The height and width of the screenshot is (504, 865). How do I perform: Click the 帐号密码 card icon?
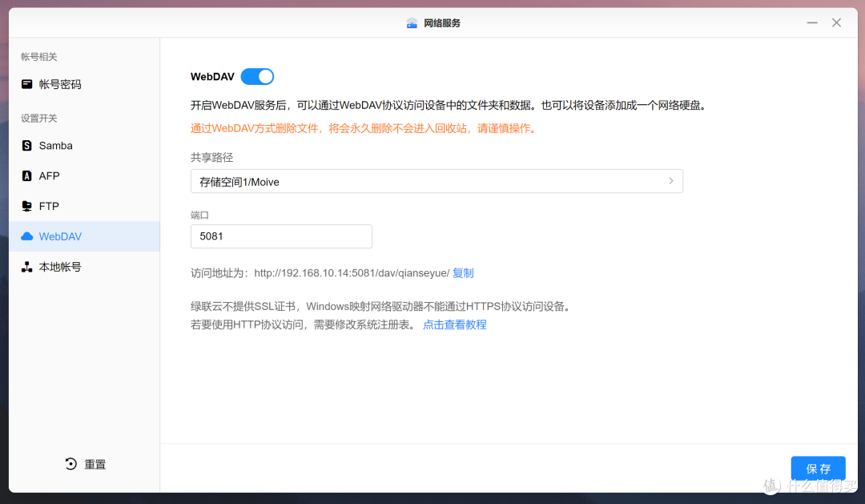pos(26,84)
